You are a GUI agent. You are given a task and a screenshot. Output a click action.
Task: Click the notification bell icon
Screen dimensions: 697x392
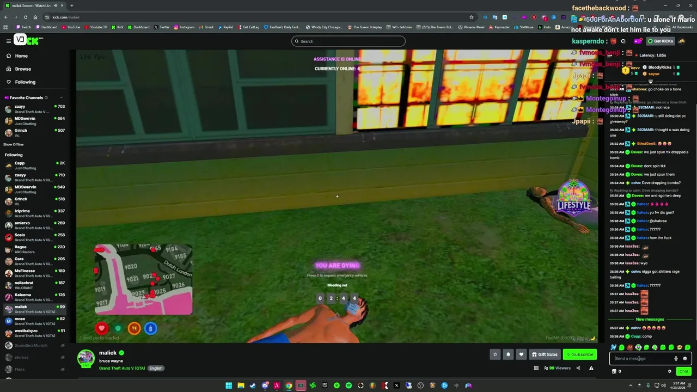click(508, 354)
